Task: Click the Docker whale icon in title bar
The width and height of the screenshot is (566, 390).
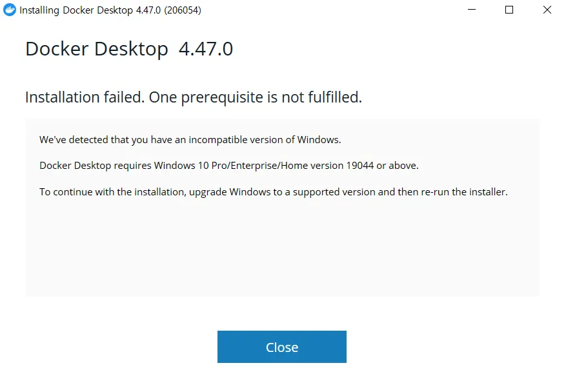Action: pos(10,10)
